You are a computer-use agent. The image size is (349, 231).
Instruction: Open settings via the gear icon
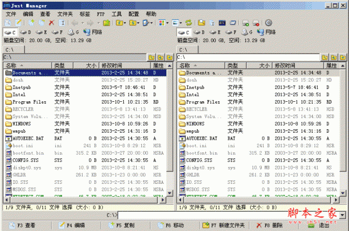click(269, 23)
